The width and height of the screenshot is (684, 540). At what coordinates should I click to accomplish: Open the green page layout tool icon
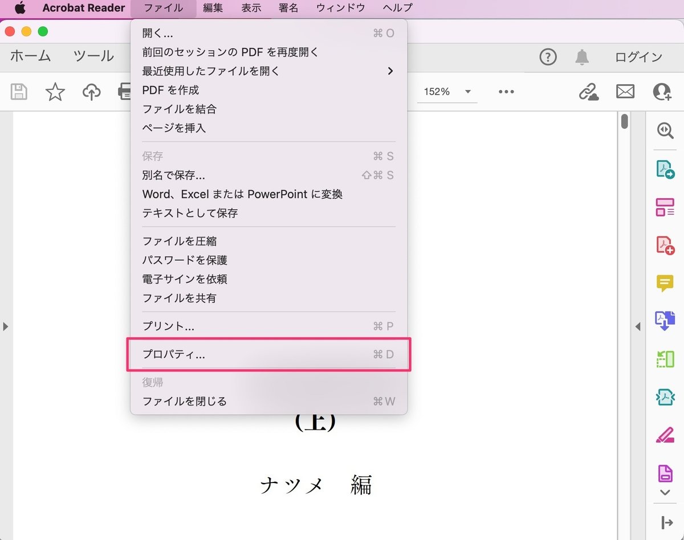click(665, 359)
